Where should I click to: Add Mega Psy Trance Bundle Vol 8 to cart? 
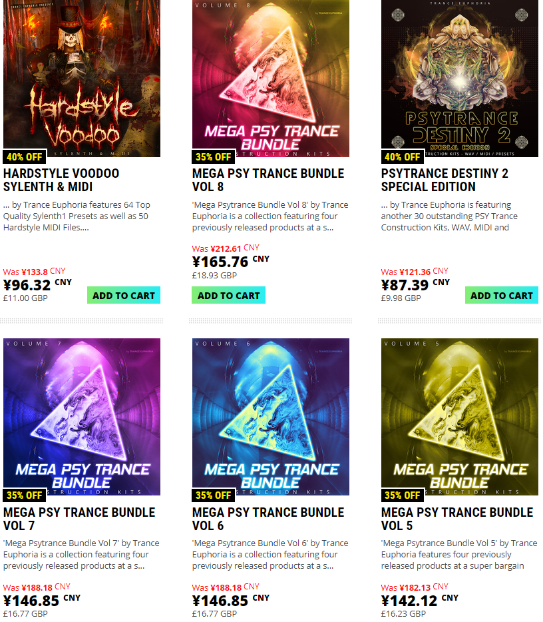[229, 295]
